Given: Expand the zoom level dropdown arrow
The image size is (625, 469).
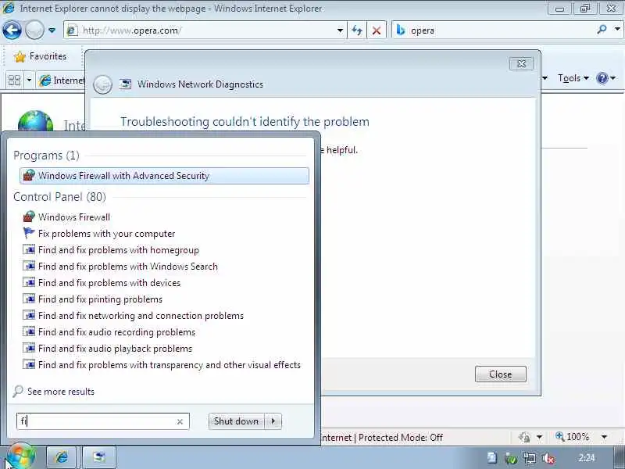Looking at the screenshot, I should pos(604,437).
